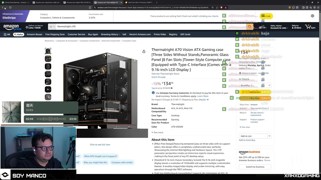321x180 pixels.
Task: Expand See more in the buy box
Action: 245,127
